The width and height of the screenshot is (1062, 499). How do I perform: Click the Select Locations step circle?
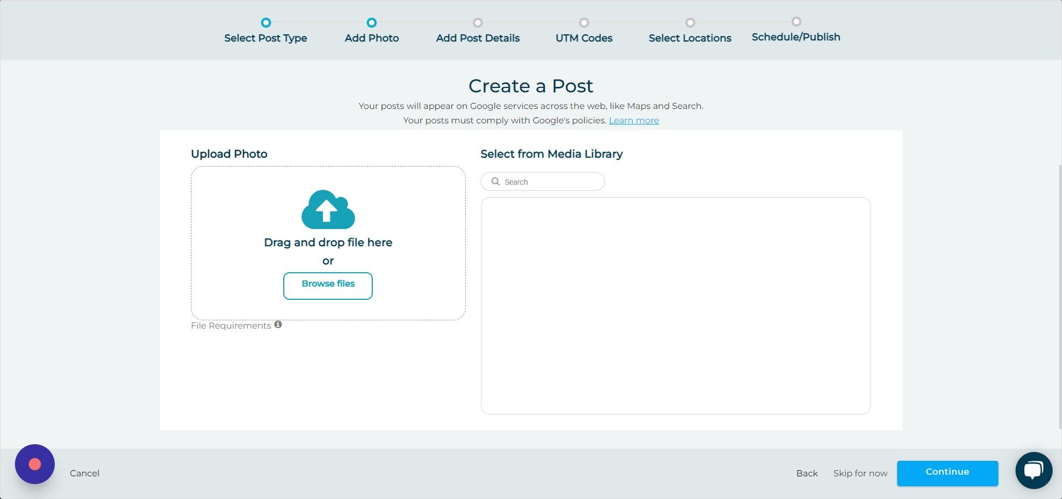click(x=690, y=23)
